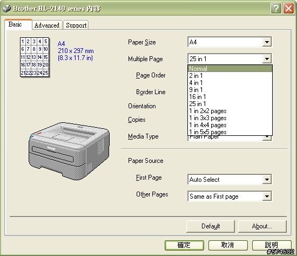Collapse the Multiple Page dropdown arrow
Image resolution: width=297 pixels, height=256 pixels.
coord(267,59)
